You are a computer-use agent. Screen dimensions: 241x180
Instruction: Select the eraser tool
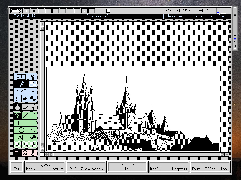(x=25, y=107)
